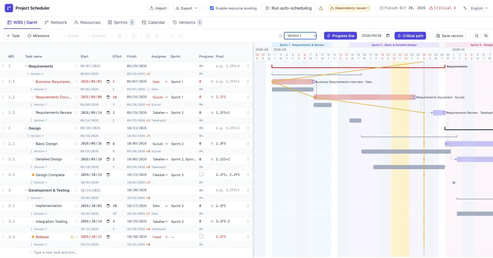
Task: Click the Run auto-scheduling button
Action: point(288,8)
